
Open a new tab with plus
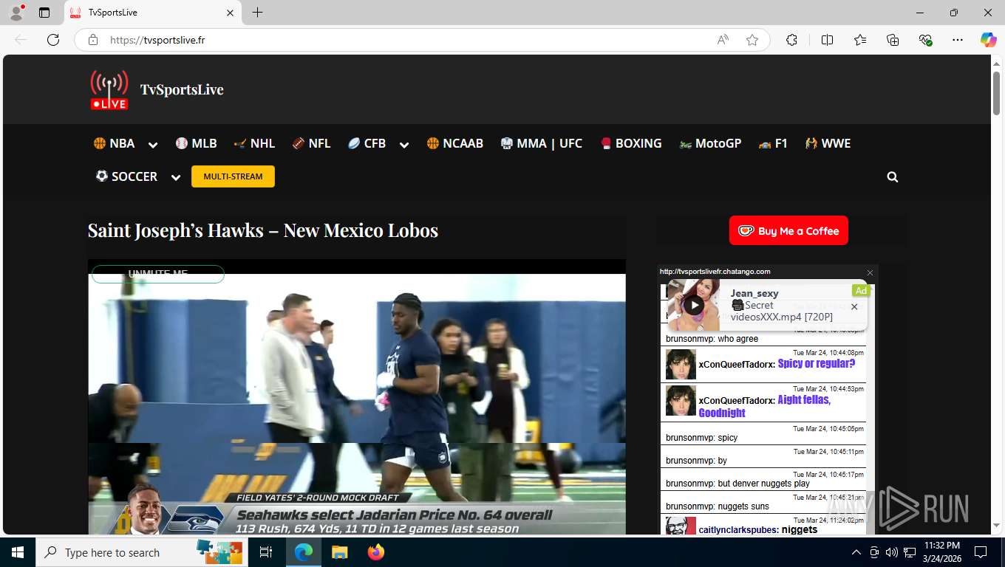pos(257,13)
